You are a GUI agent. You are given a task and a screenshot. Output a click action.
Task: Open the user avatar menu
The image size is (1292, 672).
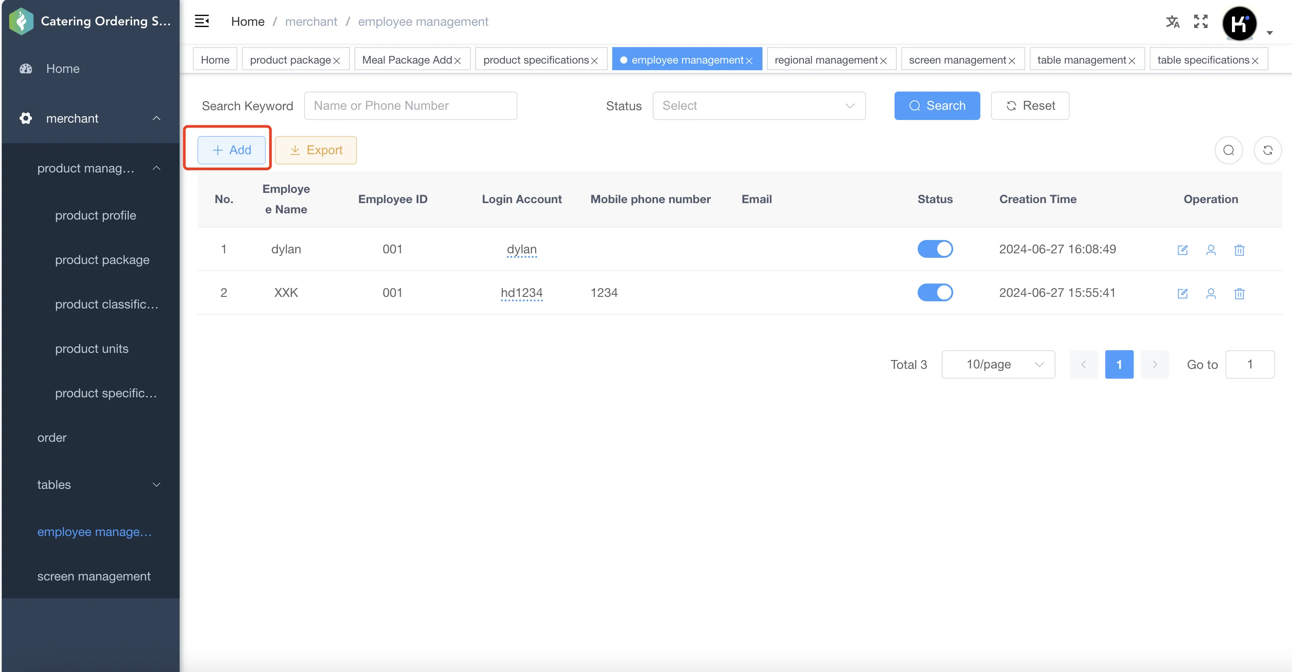(1240, 23)
